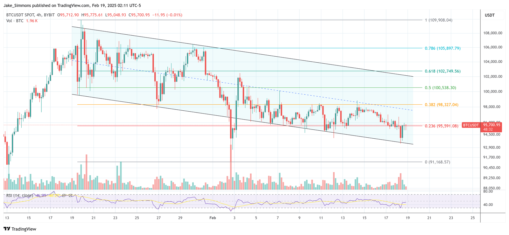
Task: Click the bar countdown timer 48:32
Action: [488, 129]
